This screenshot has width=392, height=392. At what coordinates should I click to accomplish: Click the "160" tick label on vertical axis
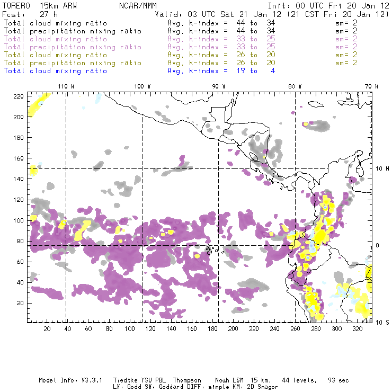click(x=19, y=158)
